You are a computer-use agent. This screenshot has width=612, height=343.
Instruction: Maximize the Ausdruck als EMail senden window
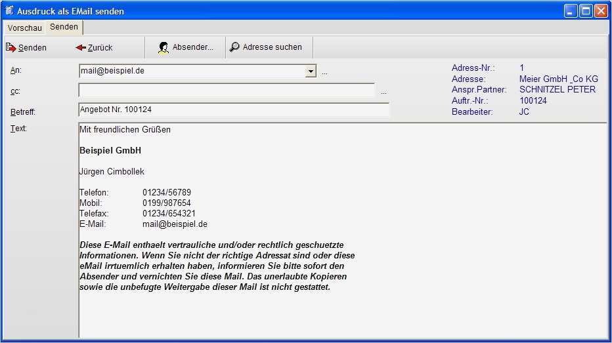(586, 11)
